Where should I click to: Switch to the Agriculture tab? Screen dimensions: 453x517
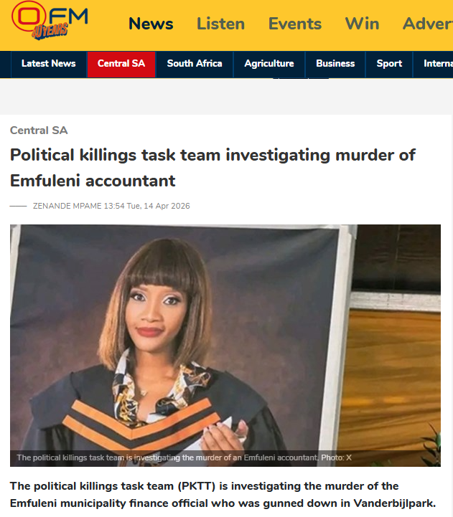tap(269, 64)
